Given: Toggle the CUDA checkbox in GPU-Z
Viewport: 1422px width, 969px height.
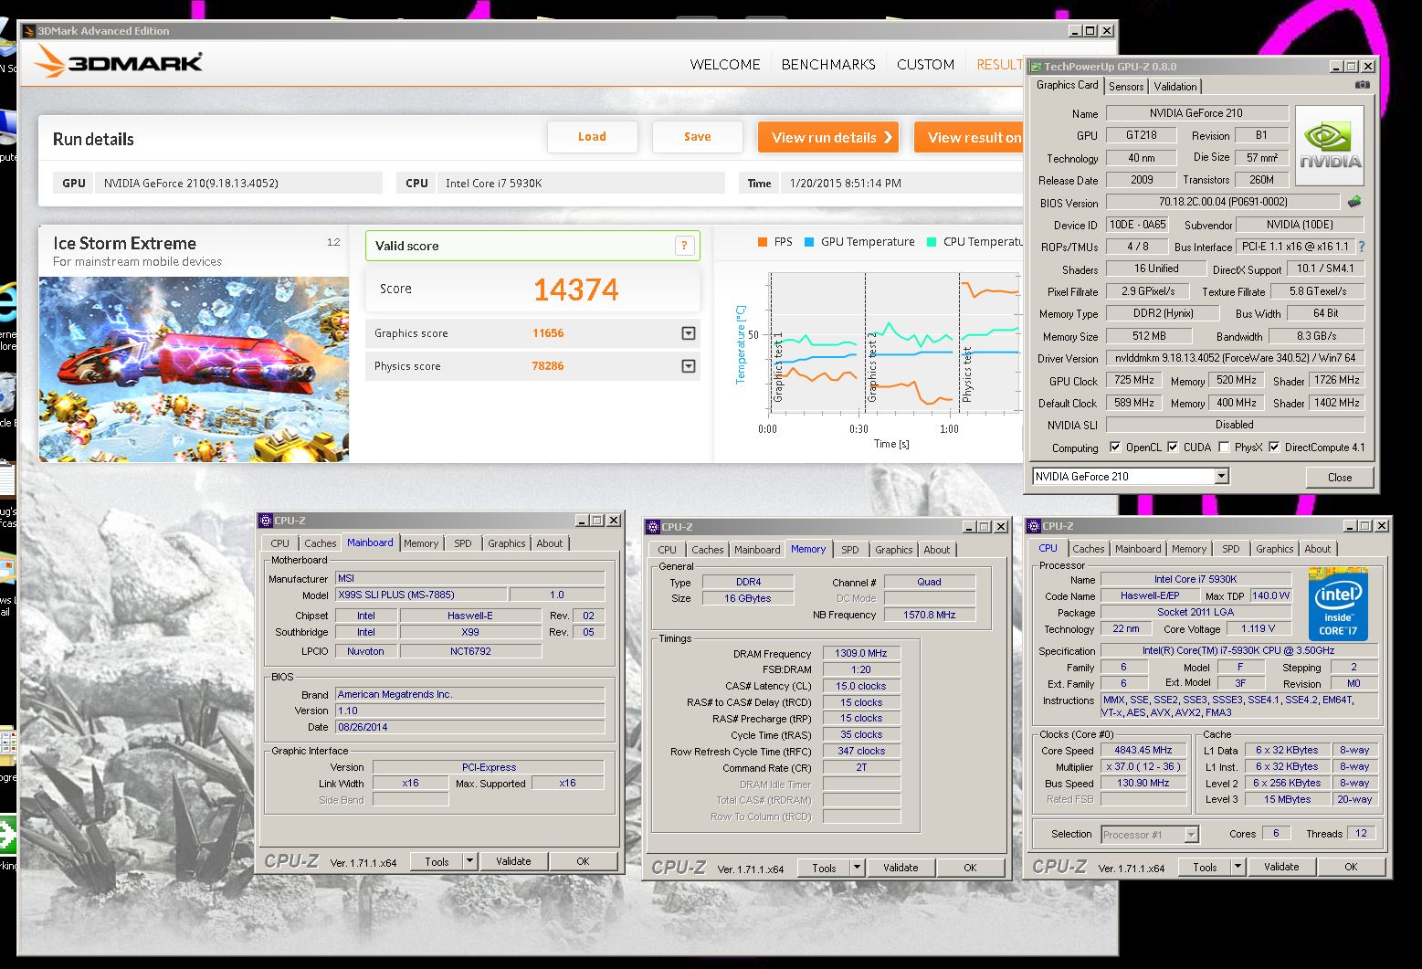Looking at the screenshot, I should tap(1173, 448).
